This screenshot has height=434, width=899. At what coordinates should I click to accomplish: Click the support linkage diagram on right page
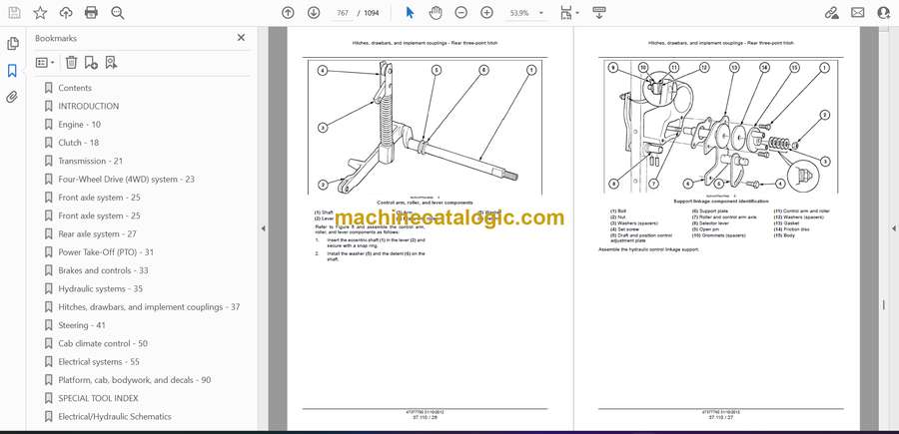point(720,127)
